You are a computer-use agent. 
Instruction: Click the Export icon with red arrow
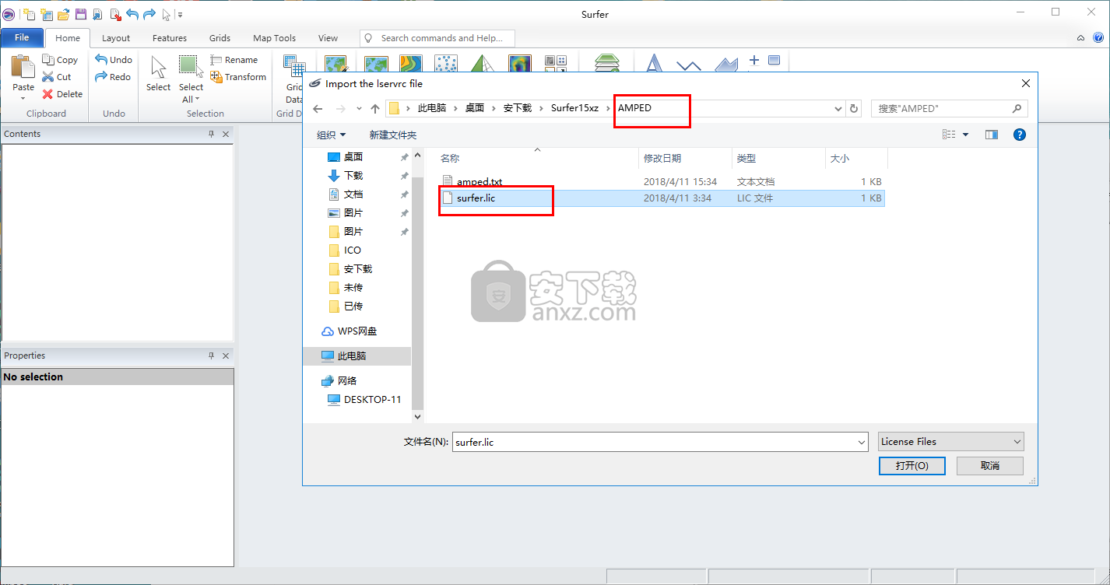coord(115,14)
